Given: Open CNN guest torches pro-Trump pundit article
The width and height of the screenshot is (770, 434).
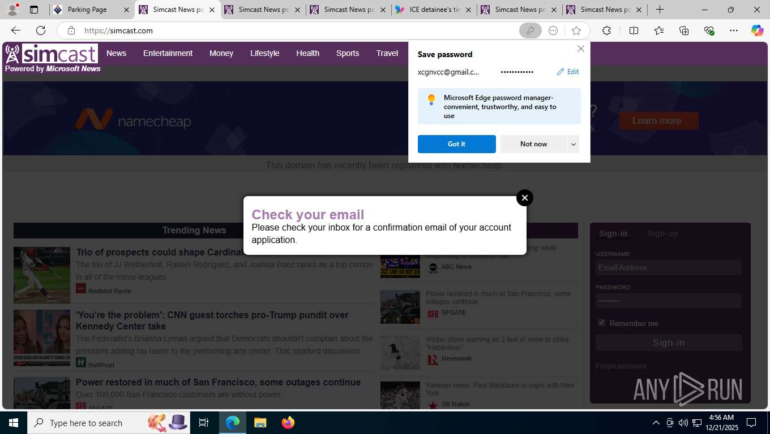Looking at the screenshot, I should point(212,320).
